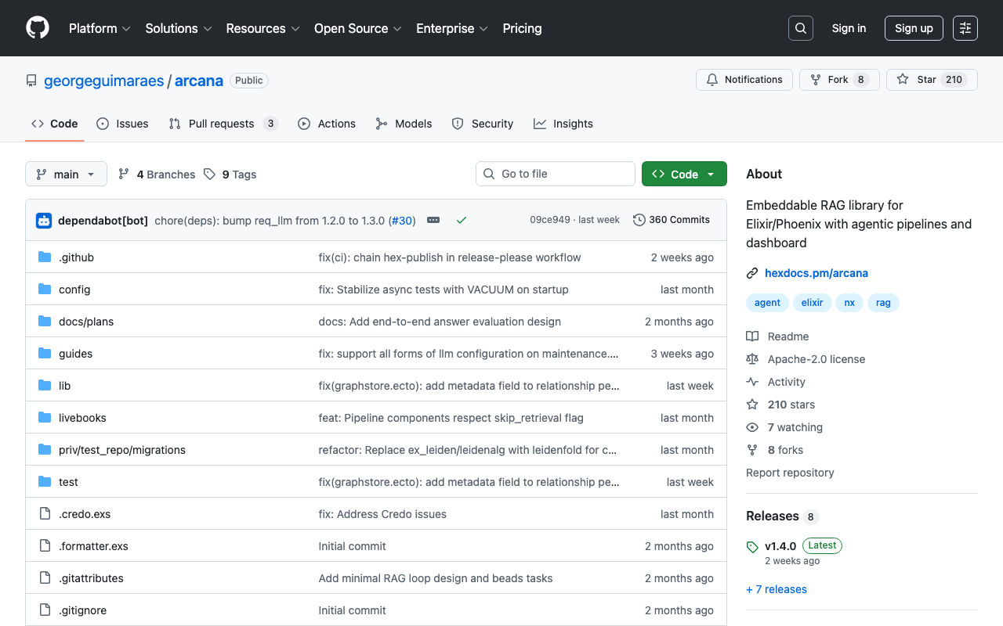Show all releases via + 7 releases link
The image size is (1003, 626).
pyautogui.click(x=776, y=589)
